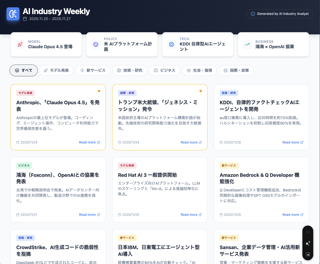Click the headline KDDI、自律的ファクトチェックAIエージェントを開発
Image resolution: width=320 pixels, height=264 pixels.
260,106
